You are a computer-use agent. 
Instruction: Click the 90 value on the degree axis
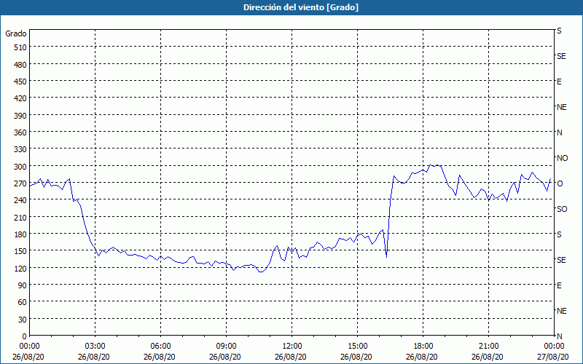click(x=23, y=285)
